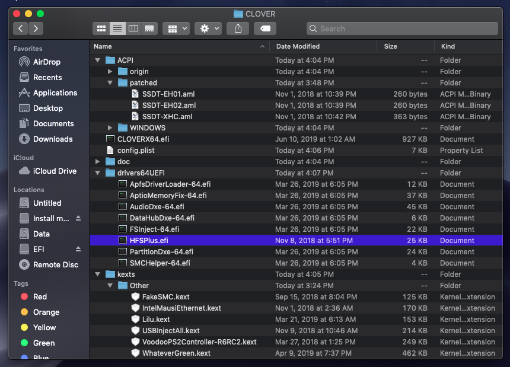Switch to list view
The height and width of the screenshot is (367, 510).
click(x=117, y=28)
